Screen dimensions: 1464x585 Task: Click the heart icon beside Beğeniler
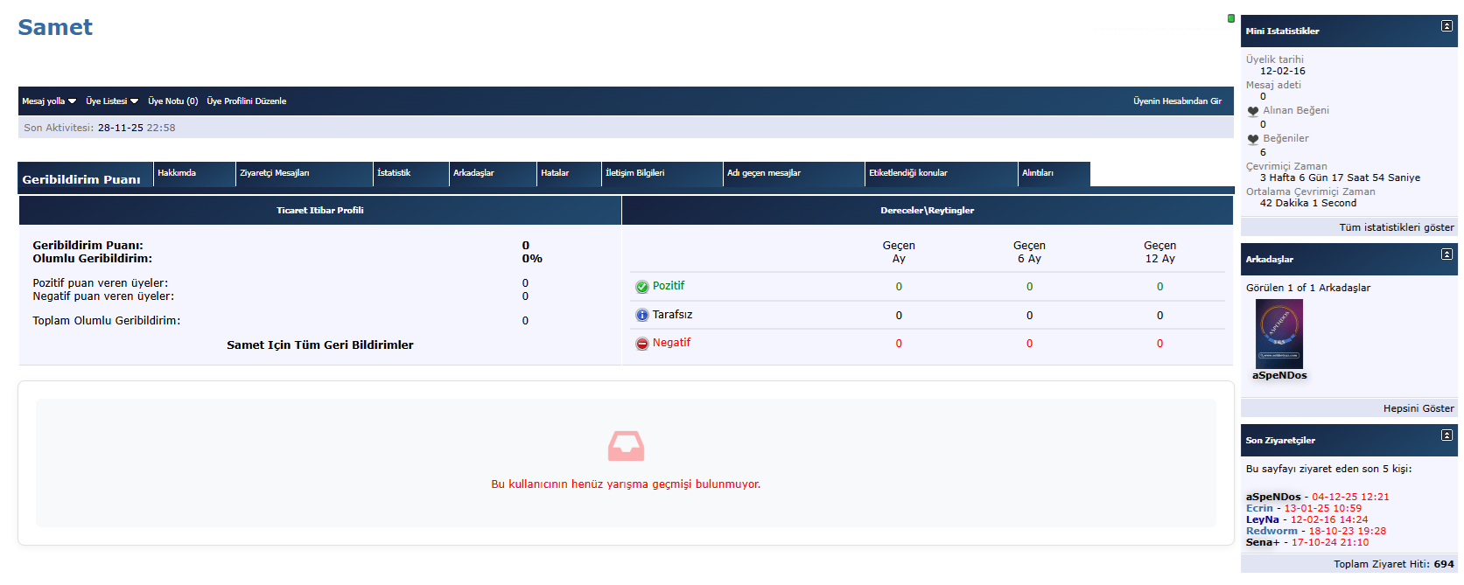[x=1253, y=139]
